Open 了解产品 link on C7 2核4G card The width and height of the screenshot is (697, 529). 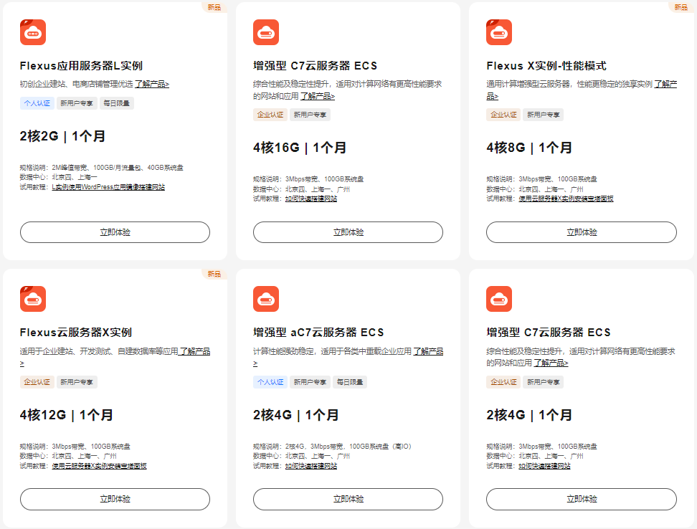point(551,363)
